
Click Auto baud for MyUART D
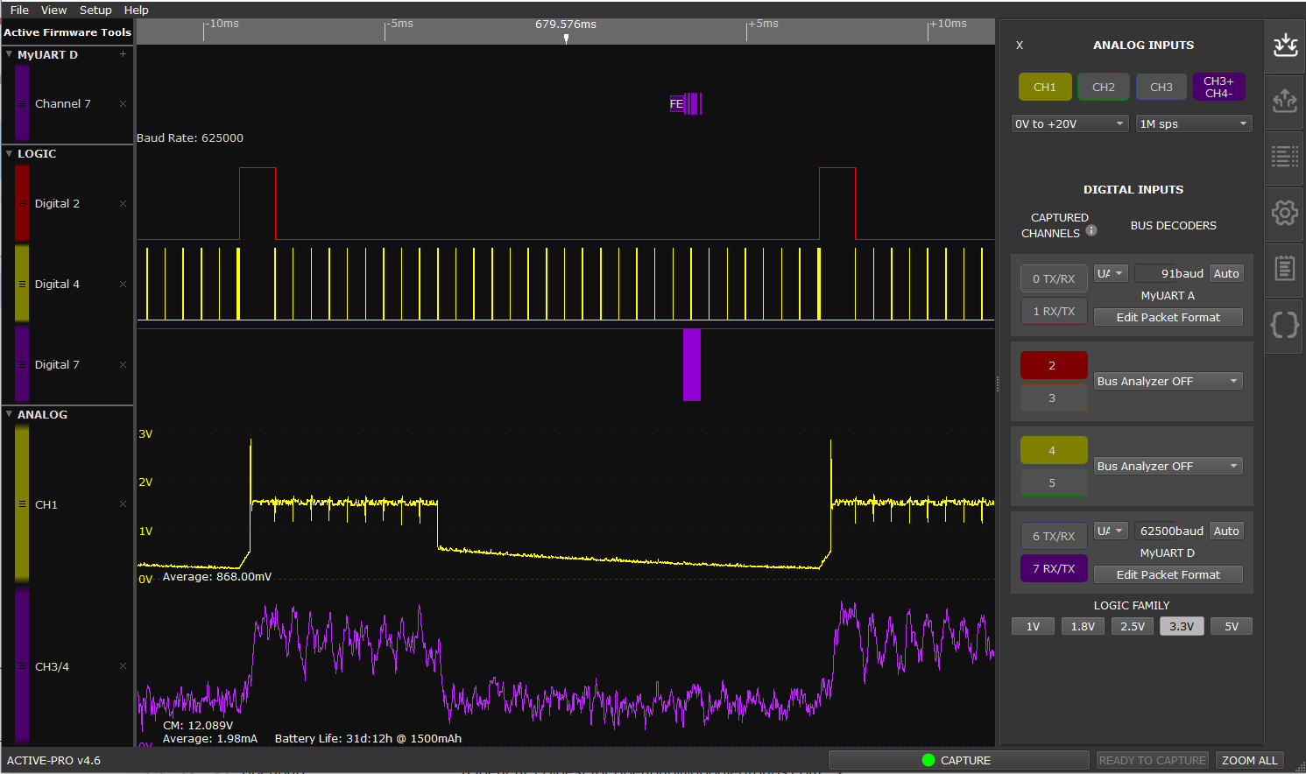[x=1226, y=531]
